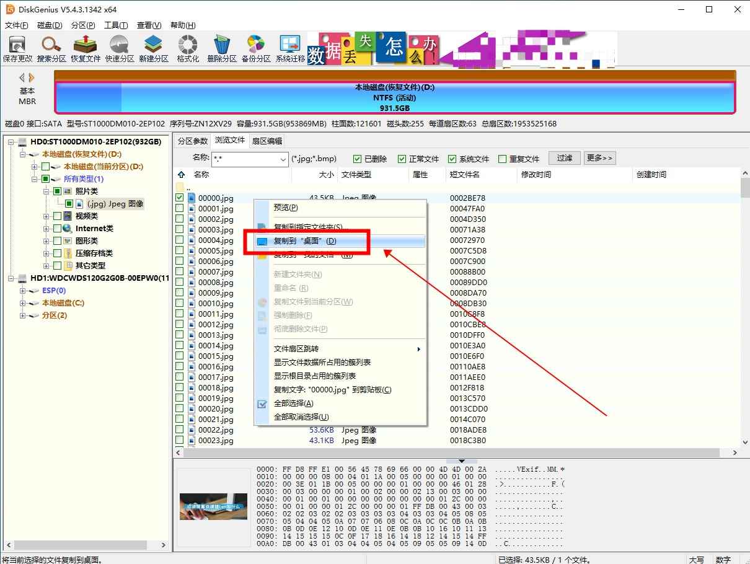750x564 pixels.
Task: Choose 复制到"桌面" from the context menu
Action: [x=305, y=241]
